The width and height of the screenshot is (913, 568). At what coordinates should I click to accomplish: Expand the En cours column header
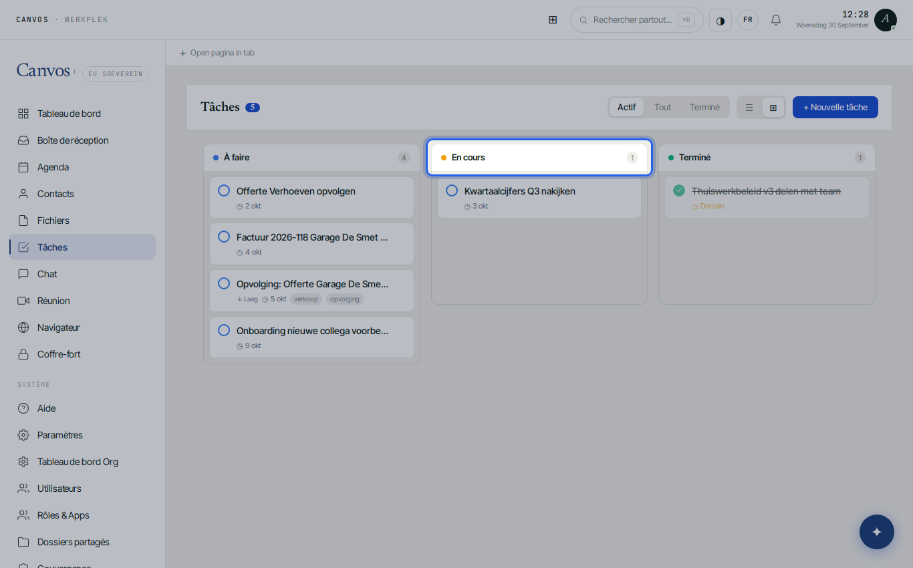[539, 158]
